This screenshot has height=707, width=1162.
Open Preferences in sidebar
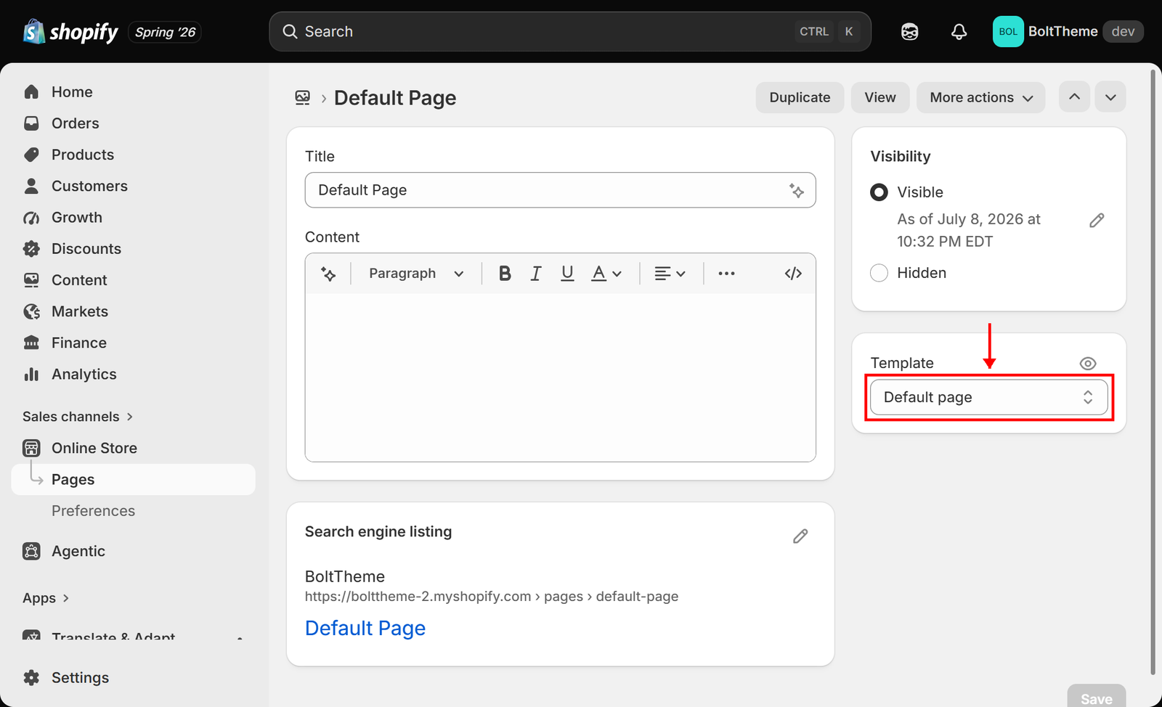pos(93,511)
